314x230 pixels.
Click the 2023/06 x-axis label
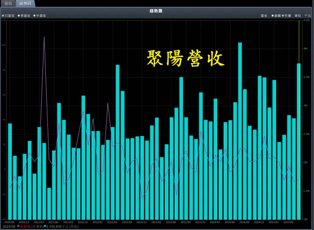171,222
